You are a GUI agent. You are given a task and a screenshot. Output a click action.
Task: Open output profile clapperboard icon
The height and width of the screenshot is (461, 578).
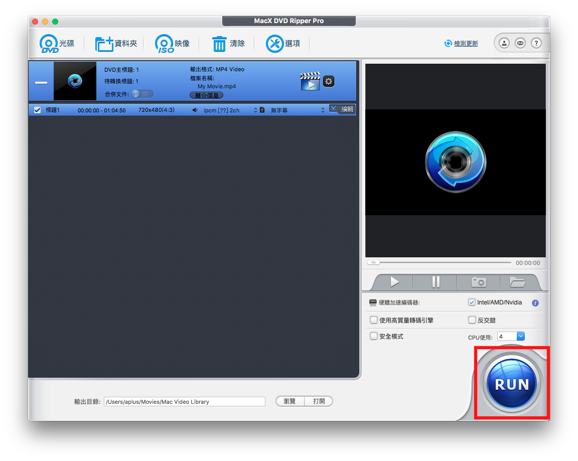(310, 81)
